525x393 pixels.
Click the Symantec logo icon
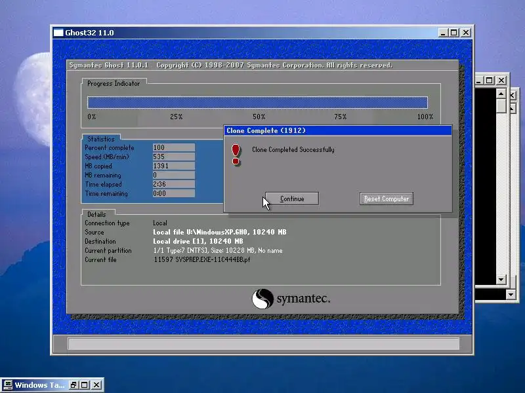click(x=262, y=299)
